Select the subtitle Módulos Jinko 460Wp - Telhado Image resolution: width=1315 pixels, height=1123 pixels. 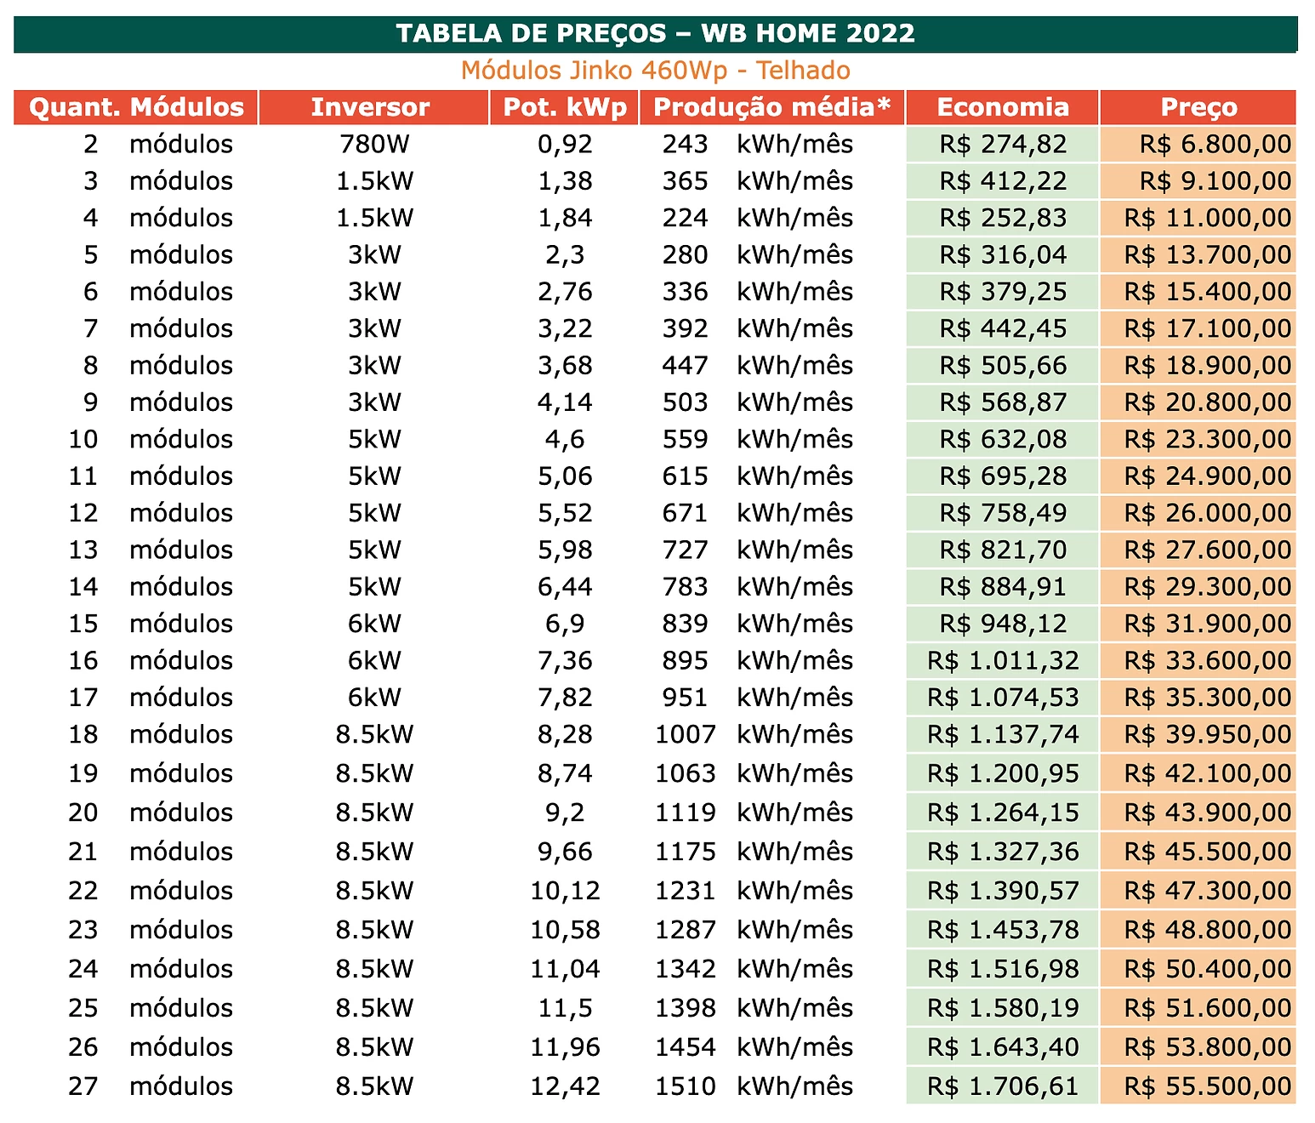click(x=656, y=70)
